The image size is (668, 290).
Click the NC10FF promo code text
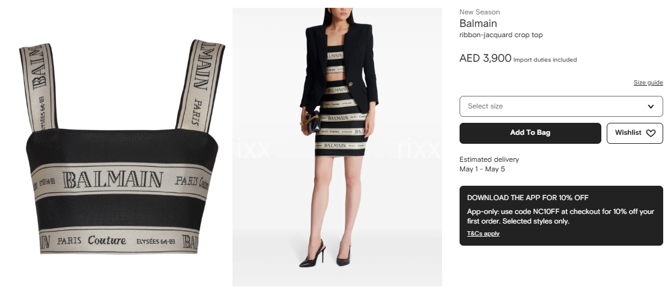pos(547,212)
